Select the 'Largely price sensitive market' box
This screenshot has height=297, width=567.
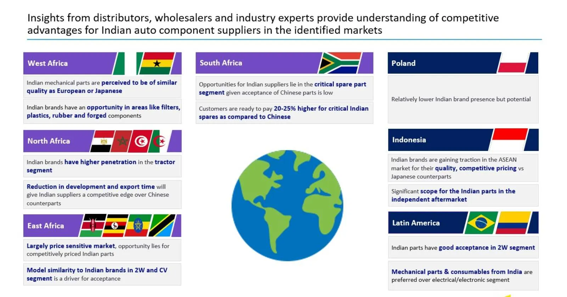[102, 250]
